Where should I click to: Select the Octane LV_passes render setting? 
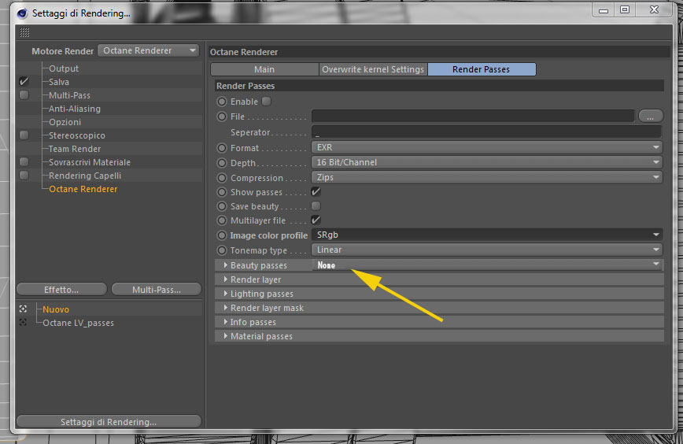point(79,323)
